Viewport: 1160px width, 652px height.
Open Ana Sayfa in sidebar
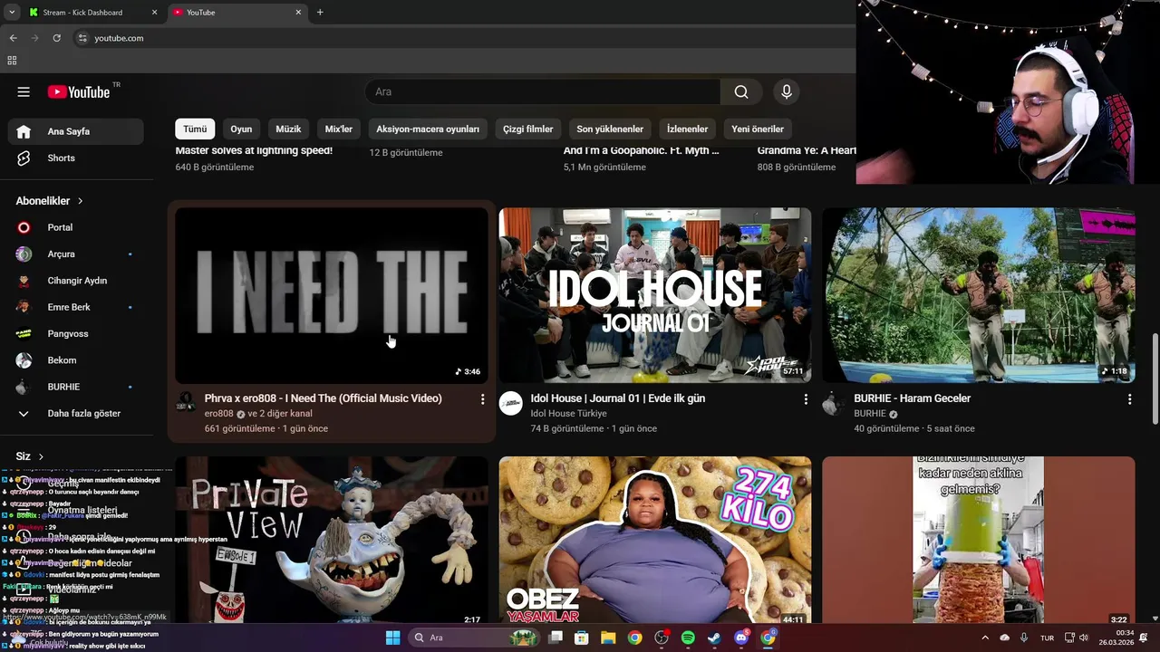[76, 131]
